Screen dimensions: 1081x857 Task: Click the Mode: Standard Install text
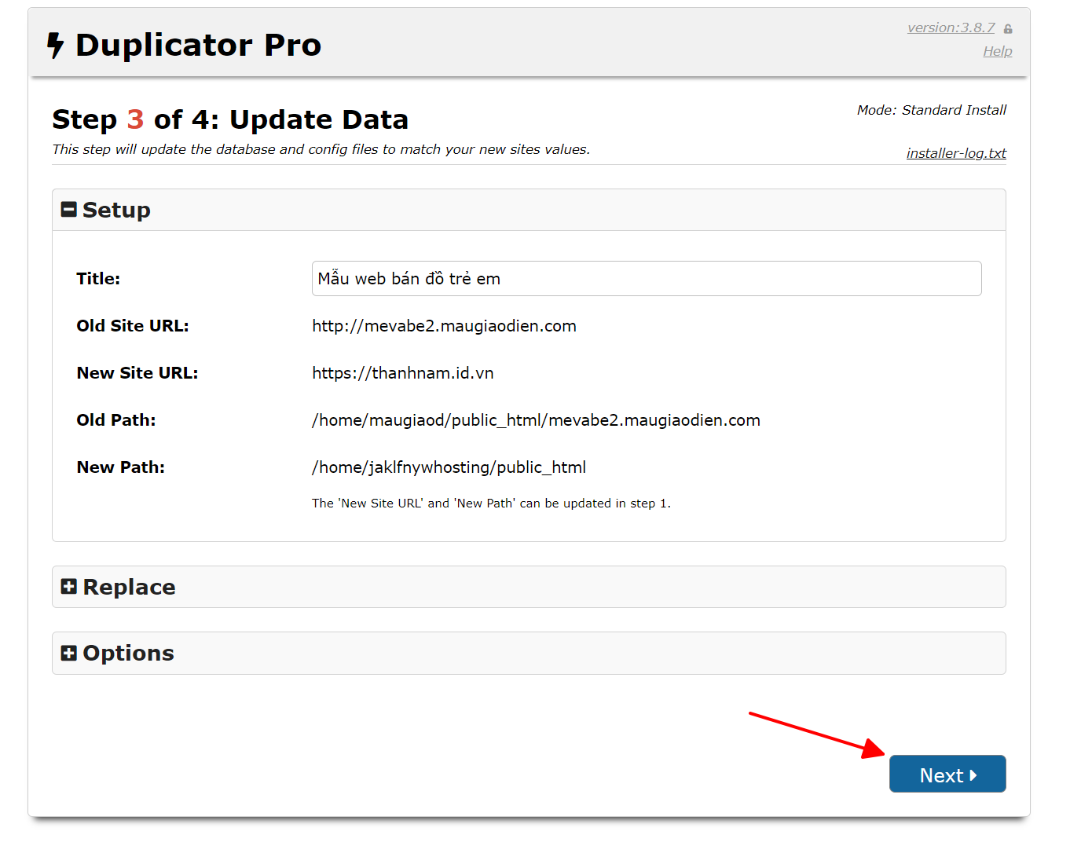click(x=931, y=110)
